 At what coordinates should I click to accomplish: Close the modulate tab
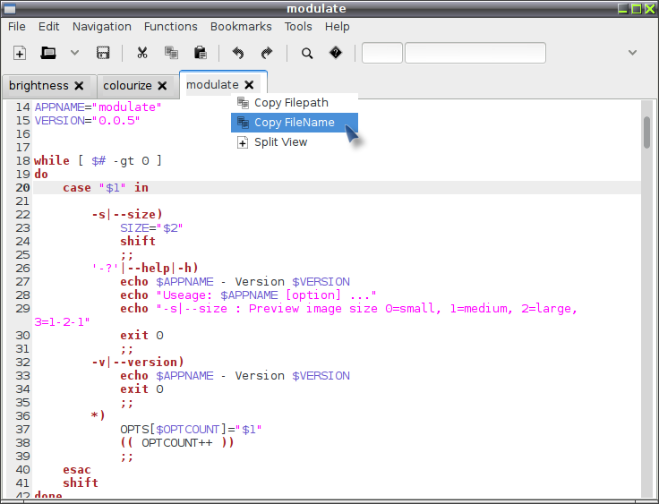coord(249,85)
